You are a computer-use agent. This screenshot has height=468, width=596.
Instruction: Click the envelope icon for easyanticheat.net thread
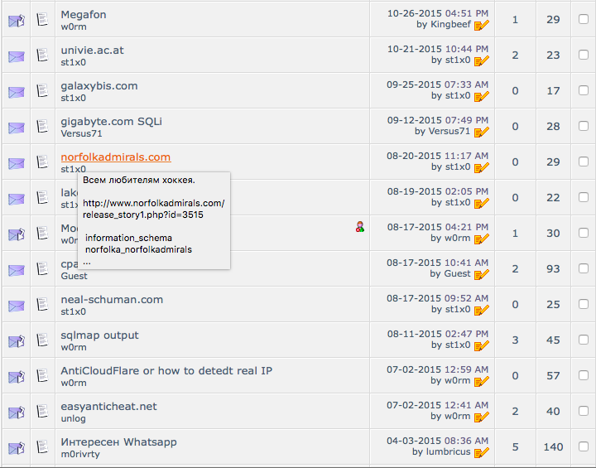(17, 413)
